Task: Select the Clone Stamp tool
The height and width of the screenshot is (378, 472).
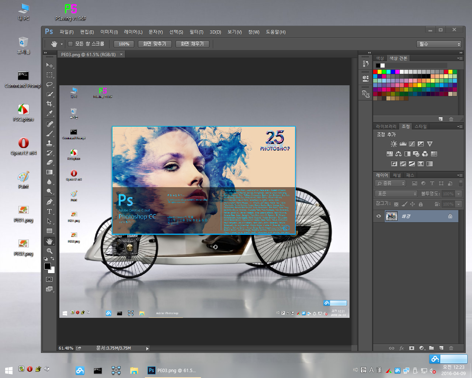Action: pos(49,143)
